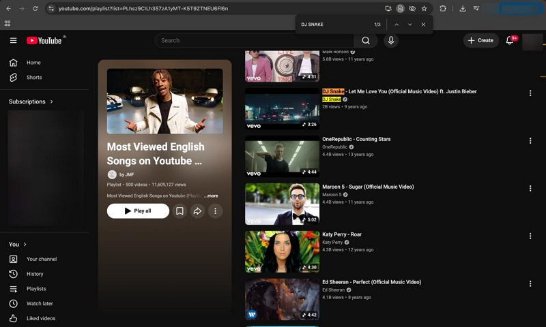Open the Counting Stars thumbnail

point(282,157)
